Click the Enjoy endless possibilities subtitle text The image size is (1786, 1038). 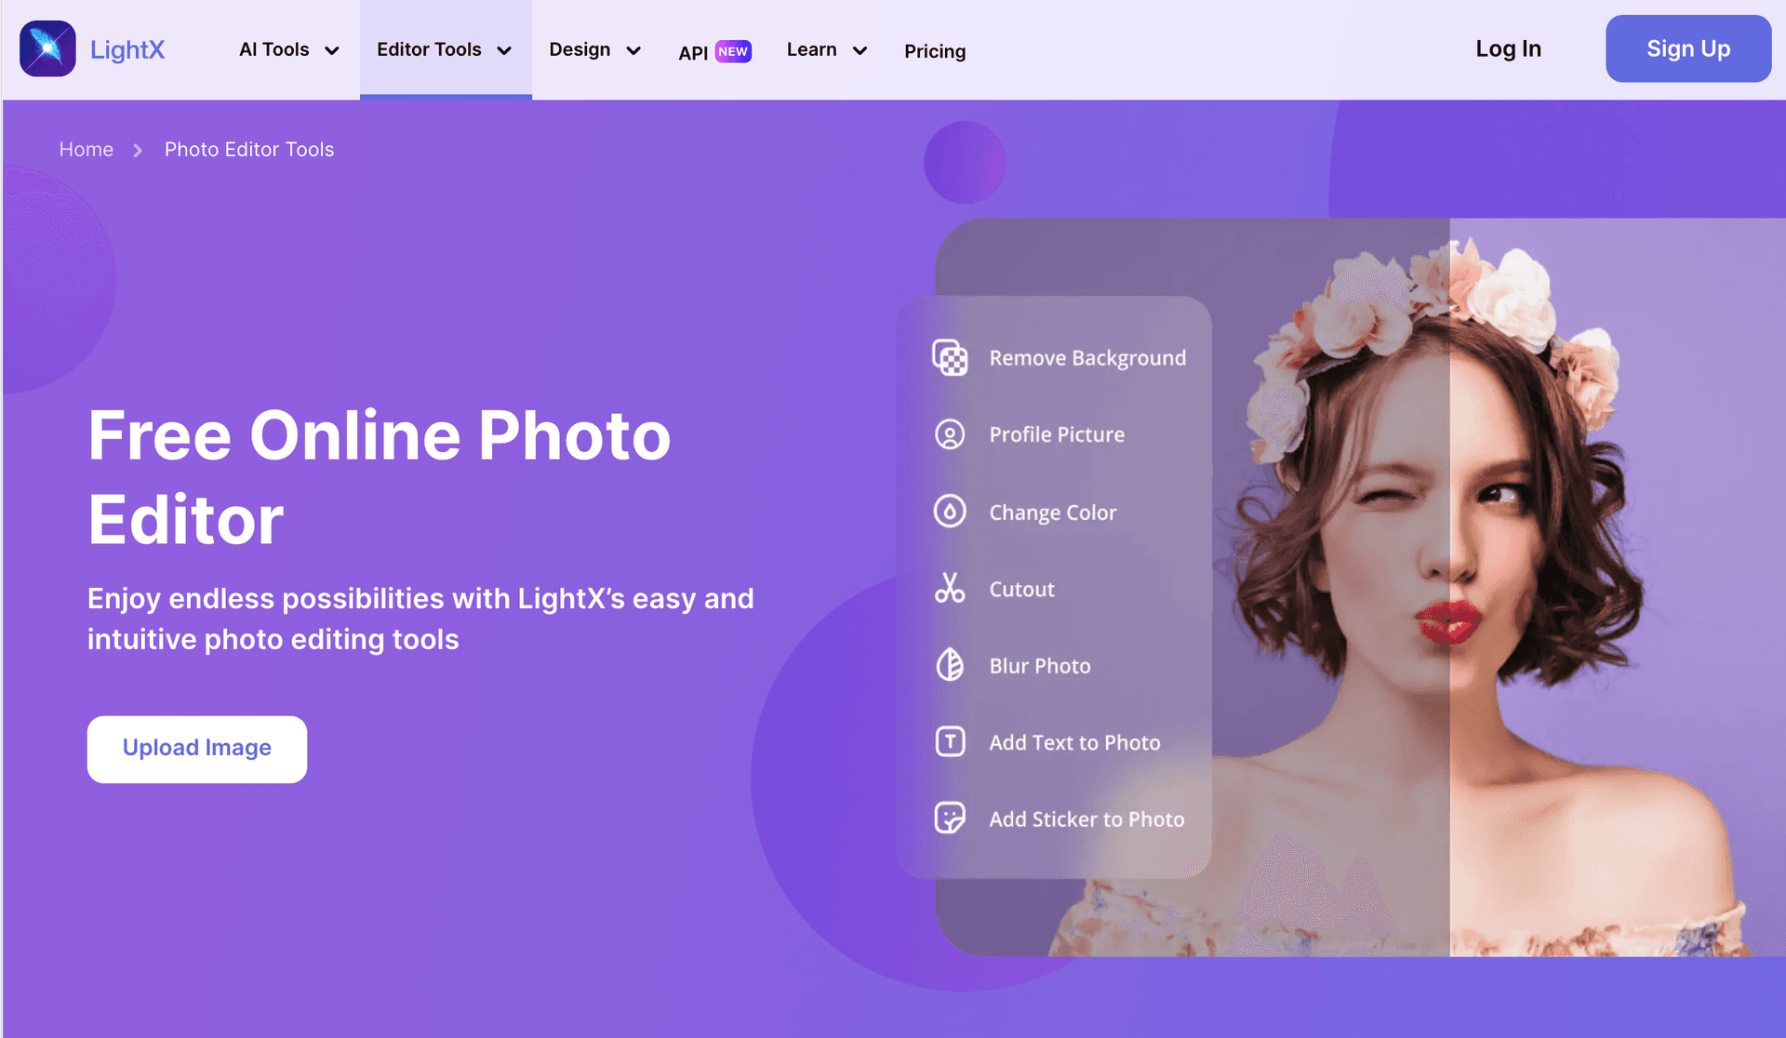(420, 619)
